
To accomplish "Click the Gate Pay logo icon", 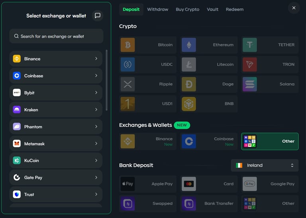I will (17, 177).
